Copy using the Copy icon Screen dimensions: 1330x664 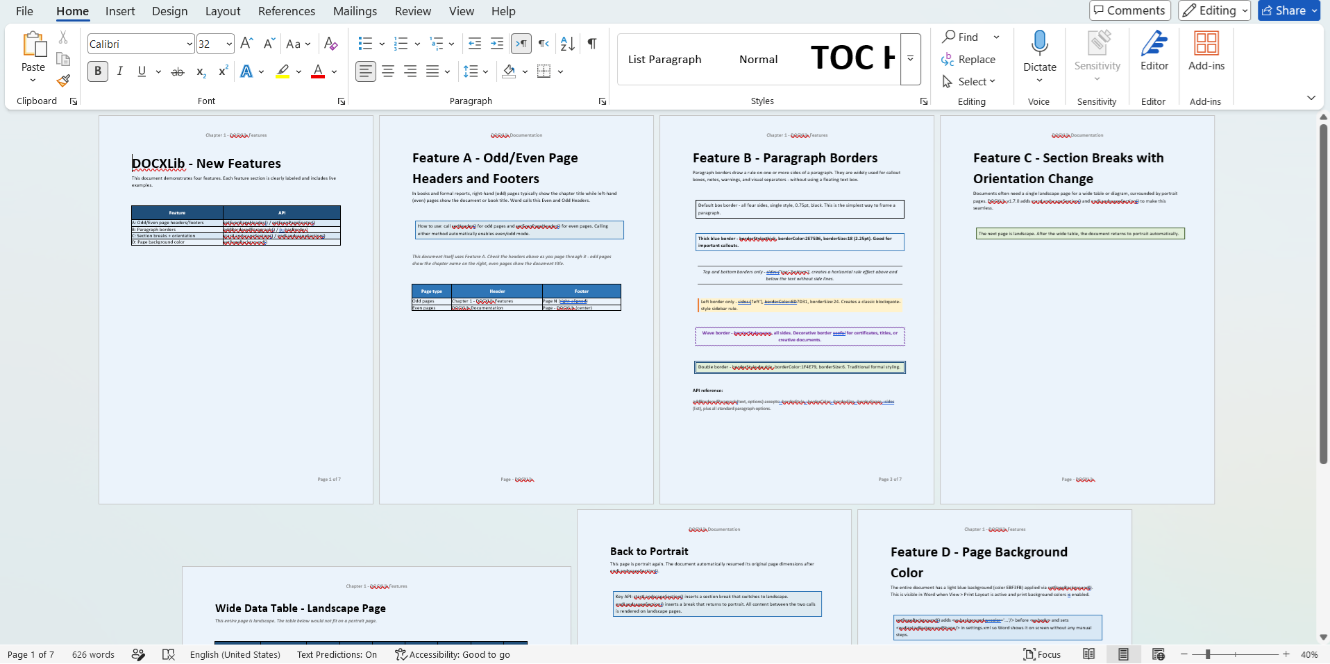(x=63, y=59)
